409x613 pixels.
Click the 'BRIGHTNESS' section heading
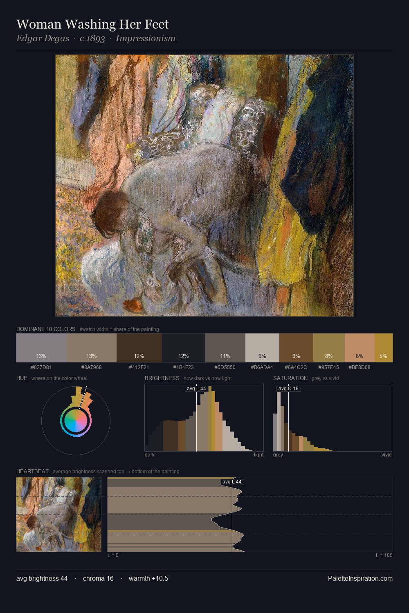(x=162, y=378)
